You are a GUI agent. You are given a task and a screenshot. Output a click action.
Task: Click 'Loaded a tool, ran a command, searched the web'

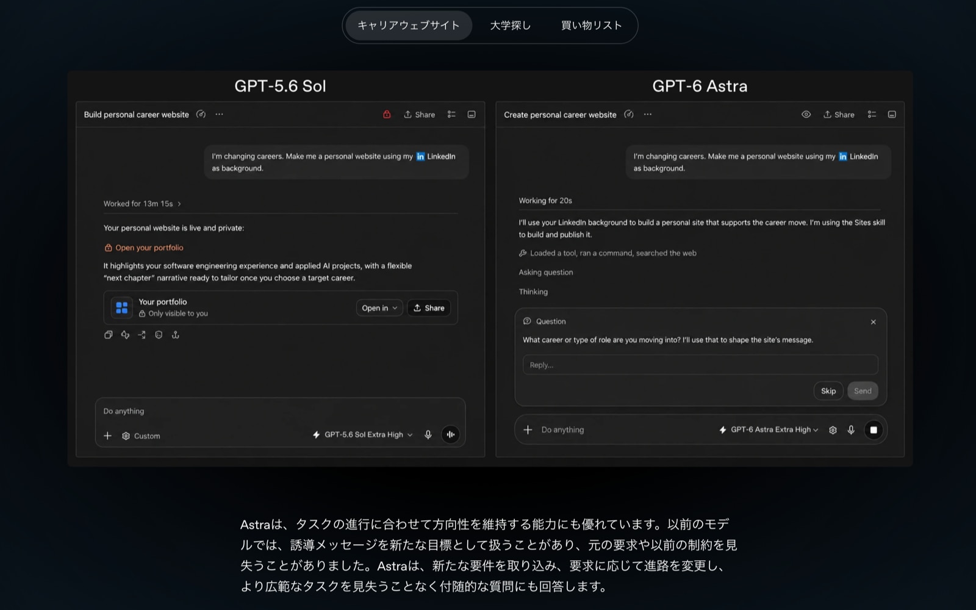coord(608,253)
